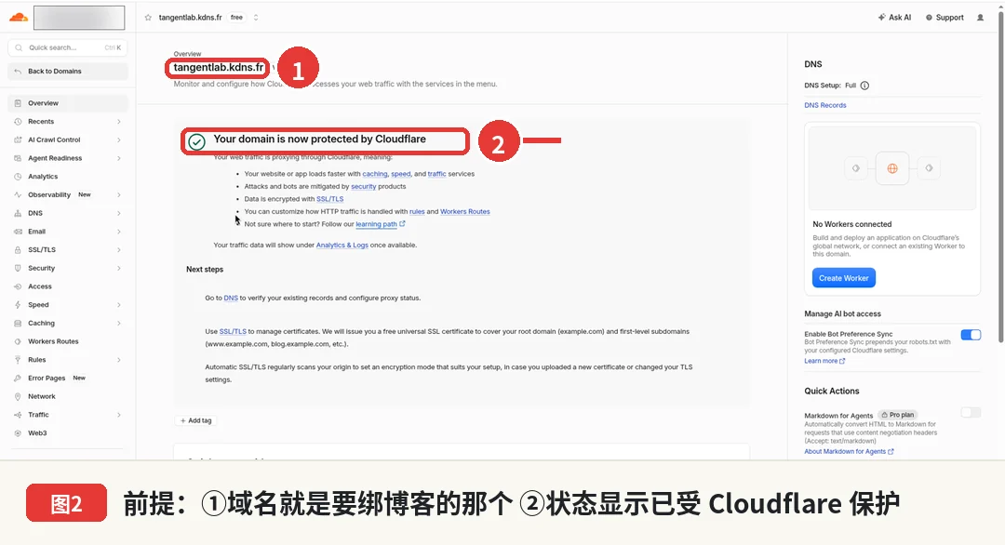Click the Workers Routes icon

[18, 341]
